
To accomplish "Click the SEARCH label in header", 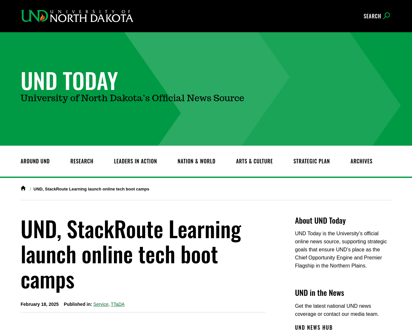I will (372, 16).
